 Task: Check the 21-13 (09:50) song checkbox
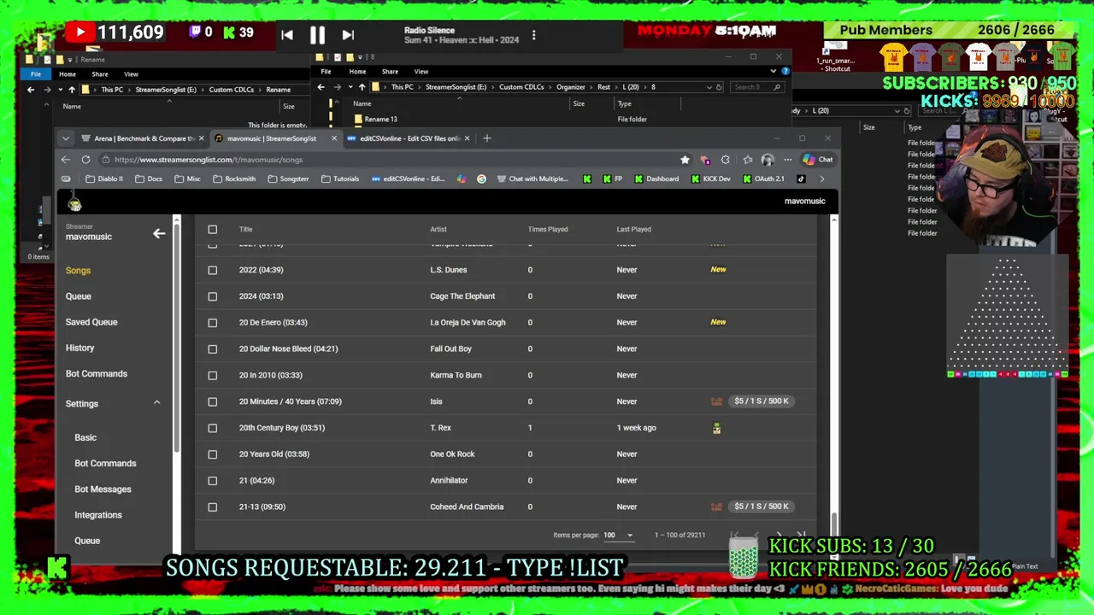click(213, 507)
